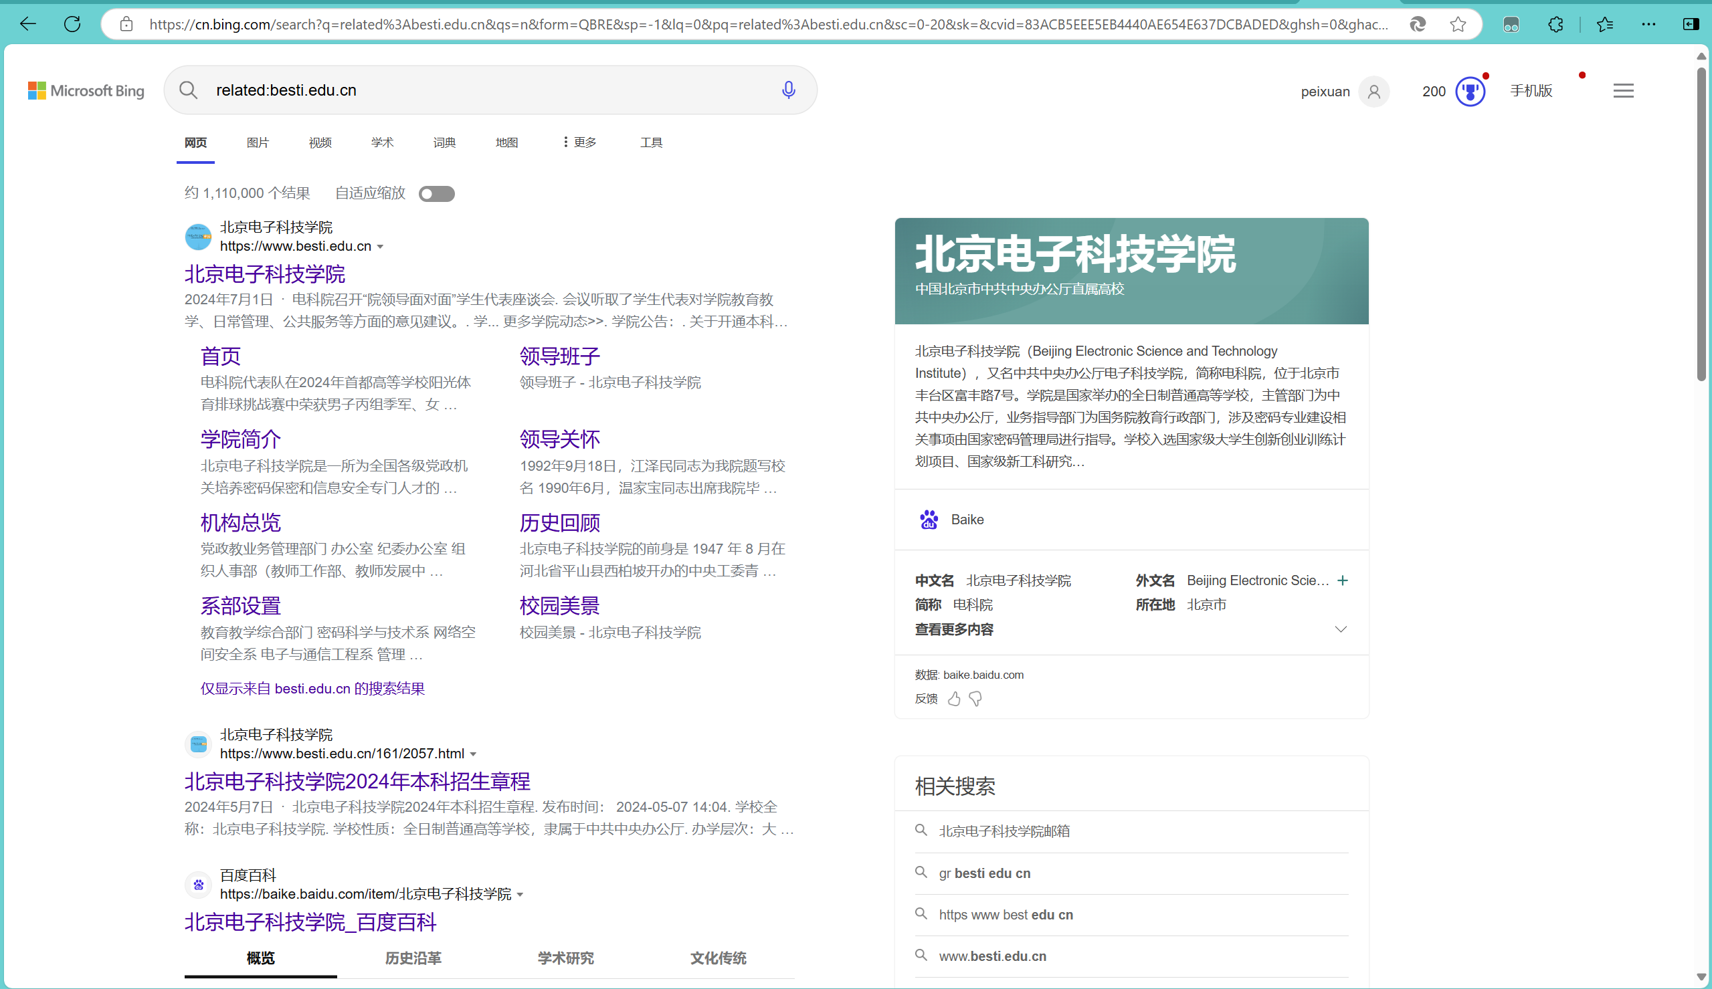Viewport: 1712px width, 989px height.
Task: Select the 文化传统 tab
Action: (x=718, y=958)
